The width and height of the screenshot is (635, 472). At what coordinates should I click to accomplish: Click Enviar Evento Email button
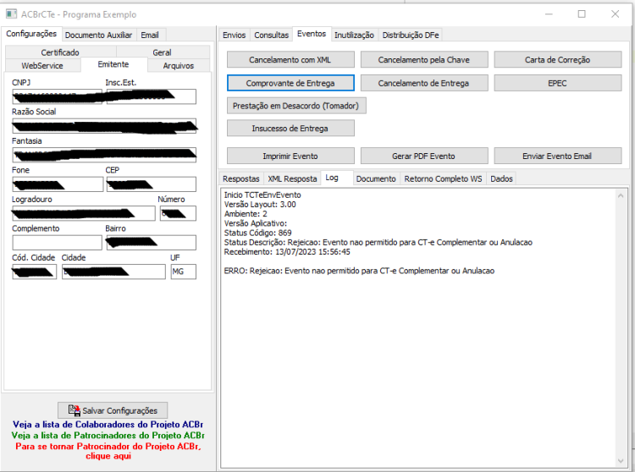[x=558, y=156]
